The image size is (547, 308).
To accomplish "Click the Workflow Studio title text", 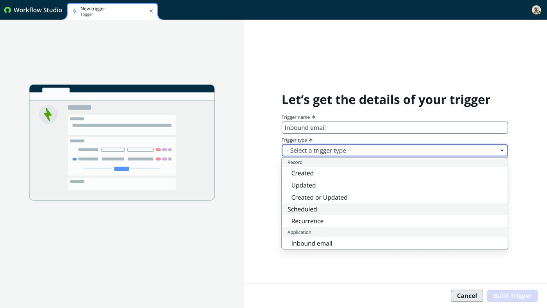I will [38, 10].
